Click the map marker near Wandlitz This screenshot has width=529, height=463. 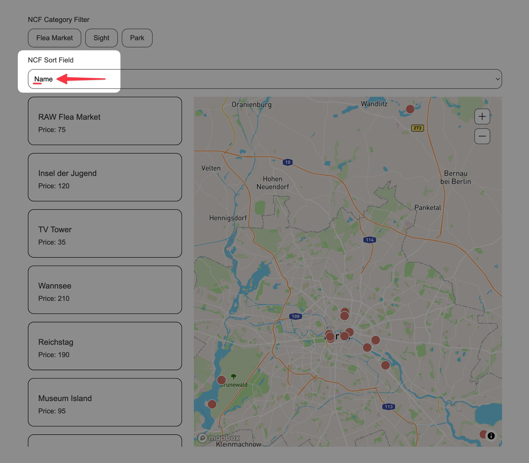[410, 109]
